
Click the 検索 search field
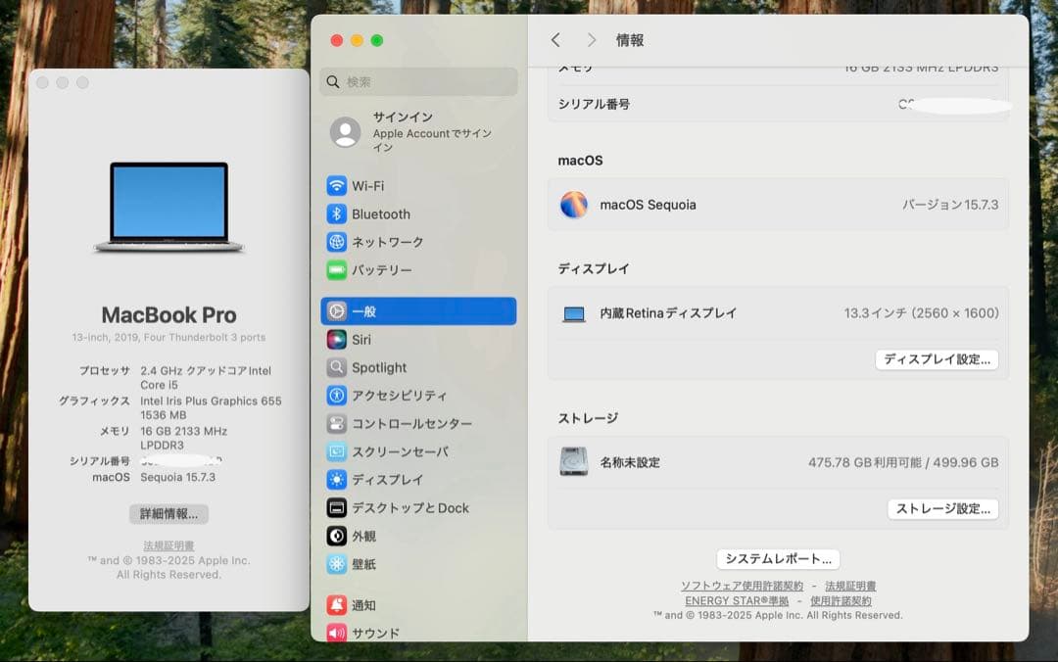click(418, 82)
